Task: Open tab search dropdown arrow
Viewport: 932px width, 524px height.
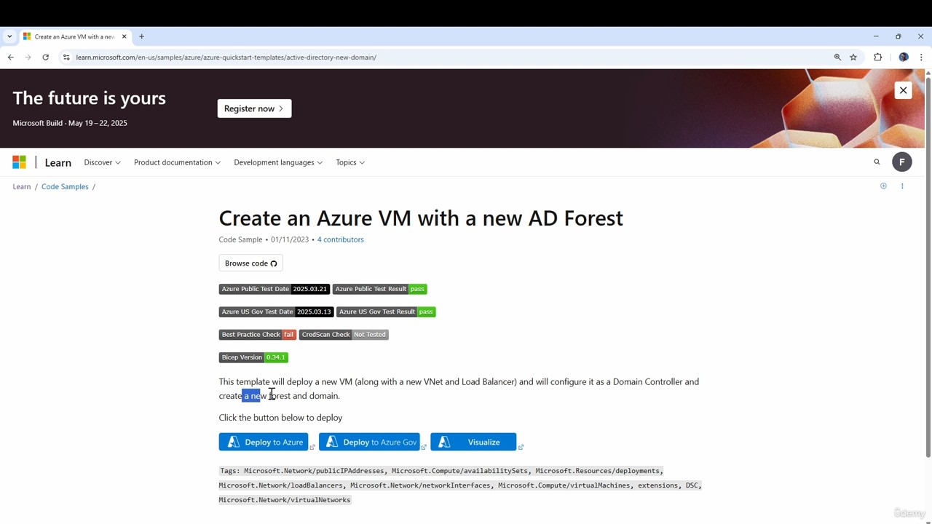Action: tap(9, 36)
